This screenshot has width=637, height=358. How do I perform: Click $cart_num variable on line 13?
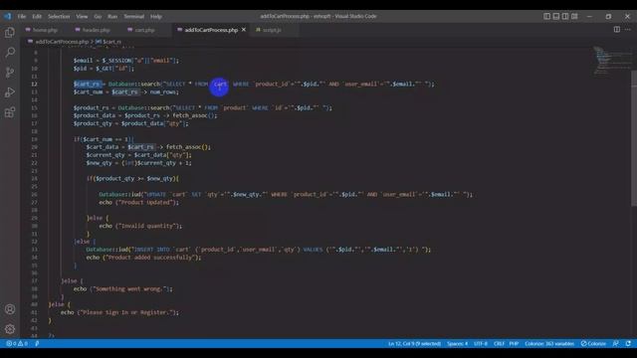88,92
